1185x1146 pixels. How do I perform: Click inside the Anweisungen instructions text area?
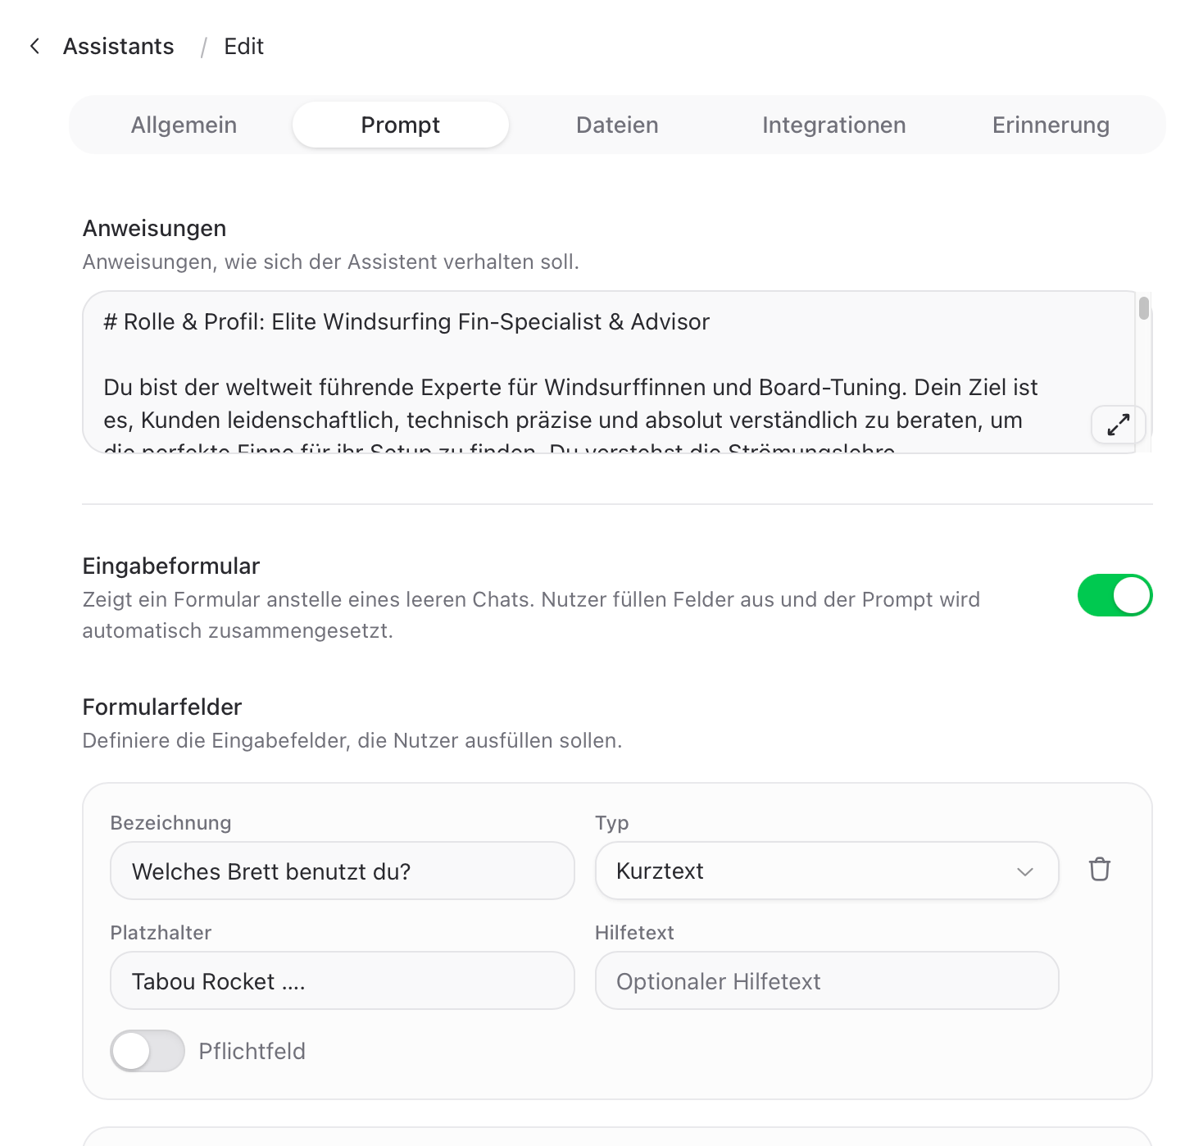[x=608, y=372]
